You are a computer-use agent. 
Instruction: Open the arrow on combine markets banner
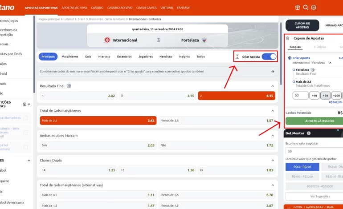273,72
